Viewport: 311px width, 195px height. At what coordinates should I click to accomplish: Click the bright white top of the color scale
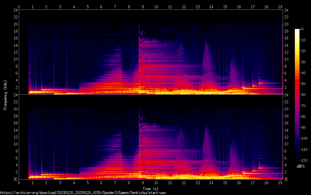click(297, 31)
